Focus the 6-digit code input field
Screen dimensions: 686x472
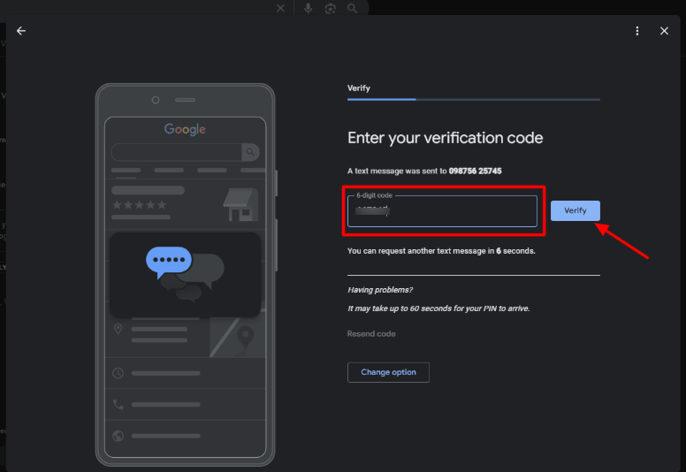(442, 211)
